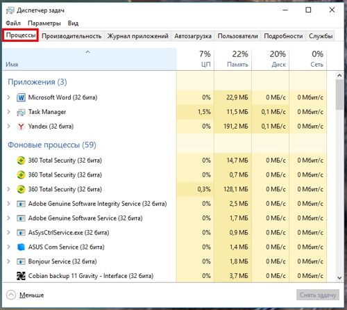Click the Task Manager process icon
347x310 pixels.
21,112
